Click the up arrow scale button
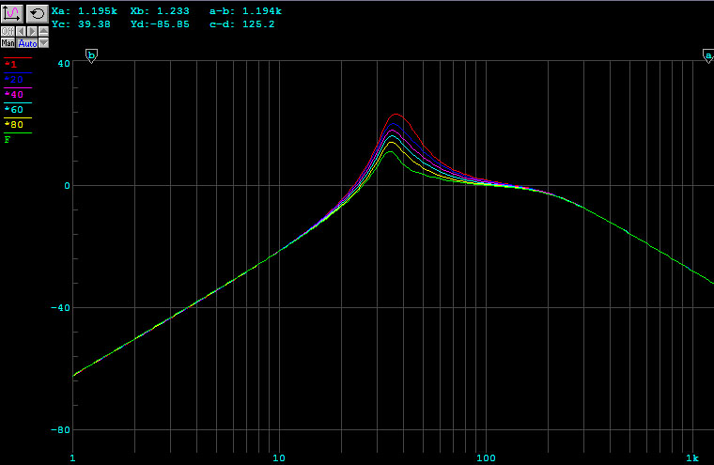The width and height of the screenshot is (714, 465). [44, 31]
